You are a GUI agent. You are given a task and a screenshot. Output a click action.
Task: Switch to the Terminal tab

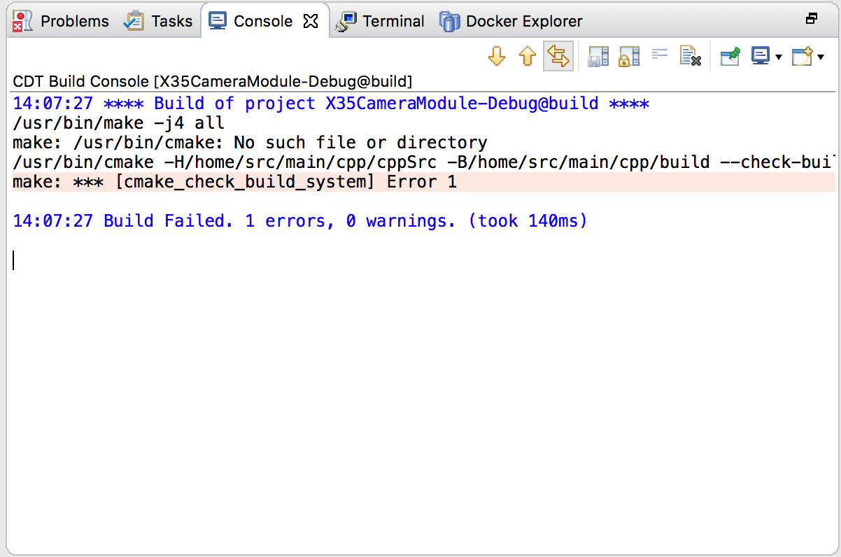pos(381,22)
